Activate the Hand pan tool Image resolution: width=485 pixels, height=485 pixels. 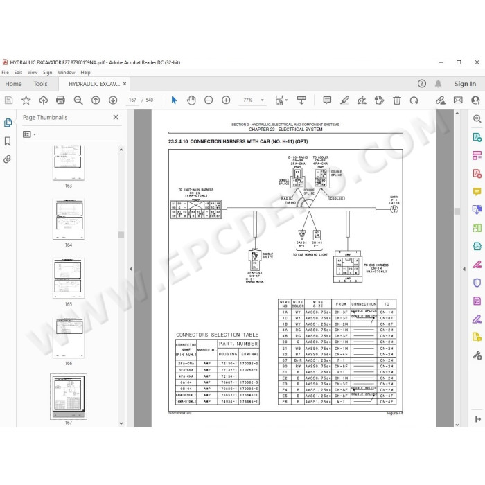point(191,100)
